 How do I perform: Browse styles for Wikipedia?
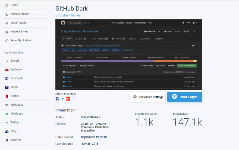tap(17, 105)
